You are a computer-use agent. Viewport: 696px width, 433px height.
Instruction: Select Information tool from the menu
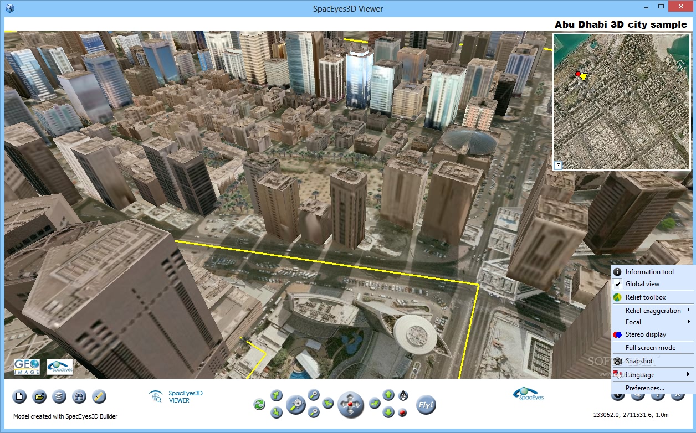(653, 272)
